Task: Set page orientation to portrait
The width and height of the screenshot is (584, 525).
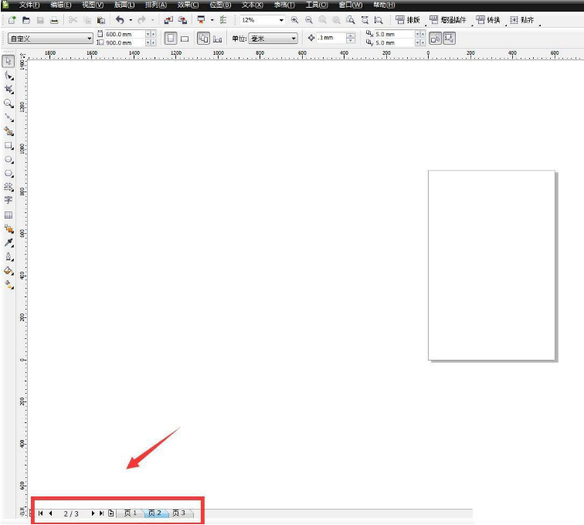Action: [171, 39]
